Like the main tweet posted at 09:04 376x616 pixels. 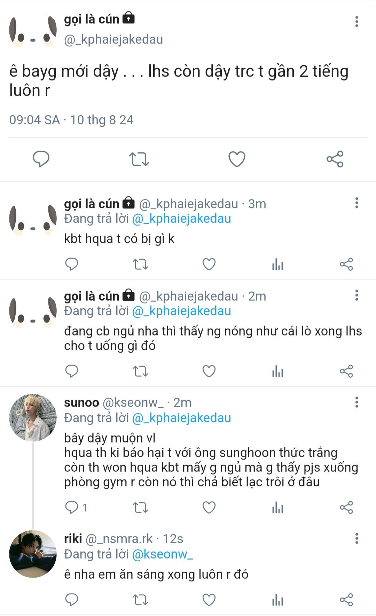(x=237, y=159)
